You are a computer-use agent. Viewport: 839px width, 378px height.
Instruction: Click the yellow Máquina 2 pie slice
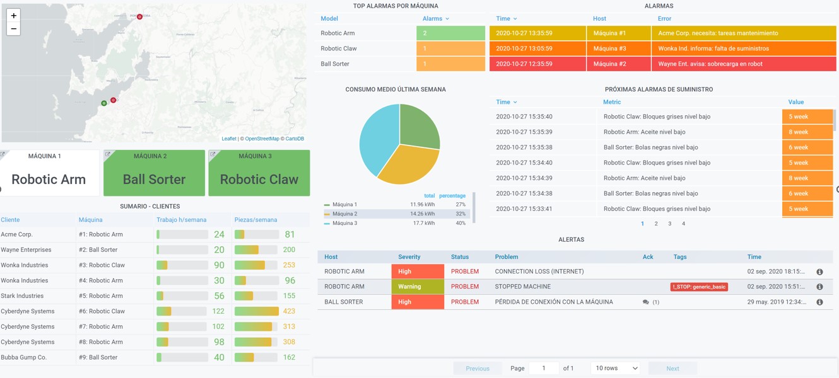pyautogui.click(x=401, y=164)
